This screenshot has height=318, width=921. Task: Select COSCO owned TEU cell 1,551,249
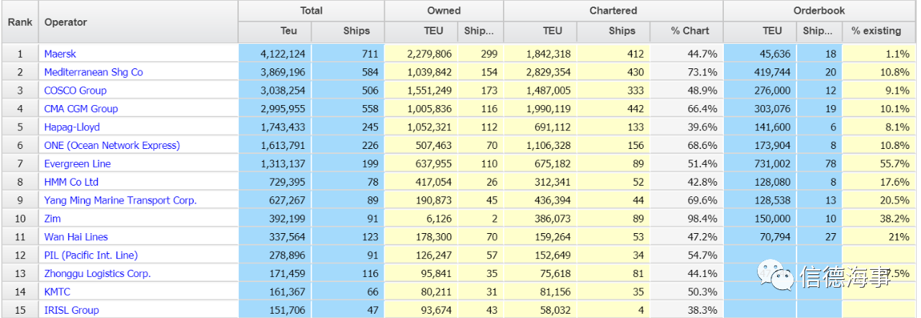[421, 91]
